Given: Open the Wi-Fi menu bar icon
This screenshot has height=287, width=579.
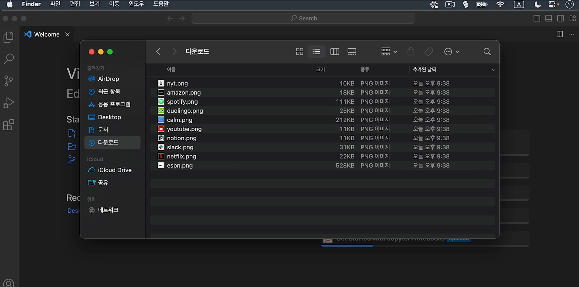Looking at the screenshot, I should [500, 4].
